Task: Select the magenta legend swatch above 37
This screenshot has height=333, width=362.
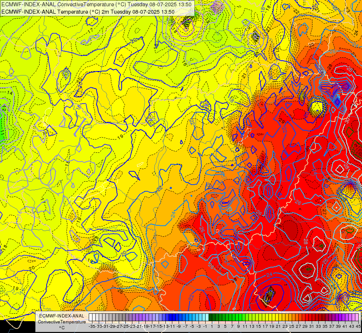Action: pos(330,317)
